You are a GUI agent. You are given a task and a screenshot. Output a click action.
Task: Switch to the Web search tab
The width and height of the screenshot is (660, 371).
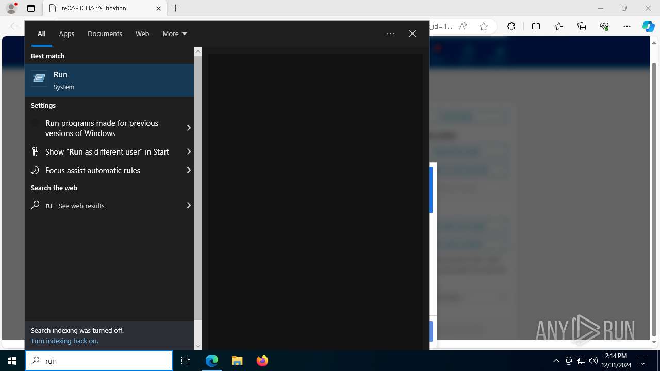coord(142,33)
